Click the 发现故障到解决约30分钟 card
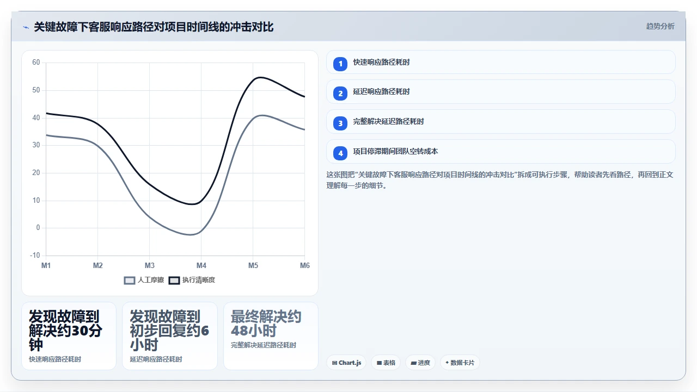 click(x=69, y=336)
